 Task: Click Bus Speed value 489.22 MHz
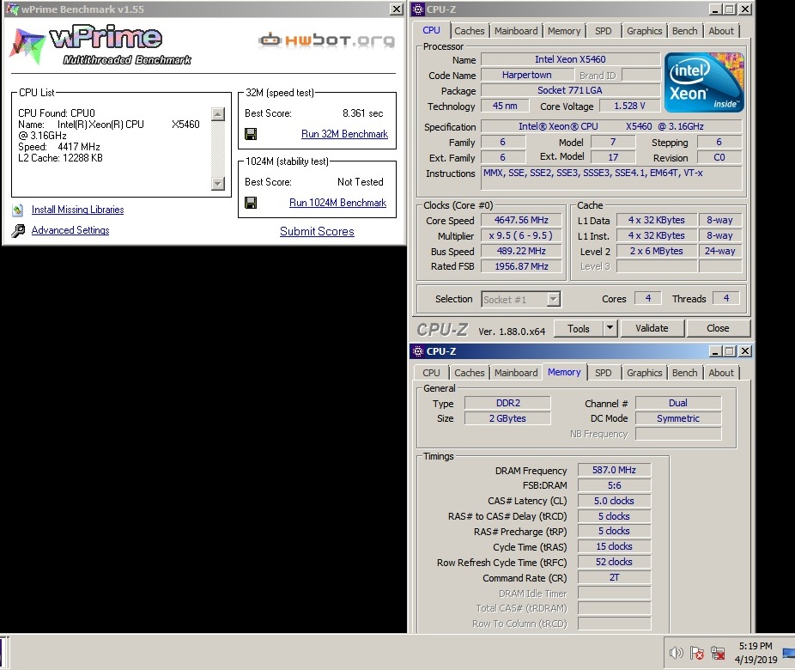[521, 251]
